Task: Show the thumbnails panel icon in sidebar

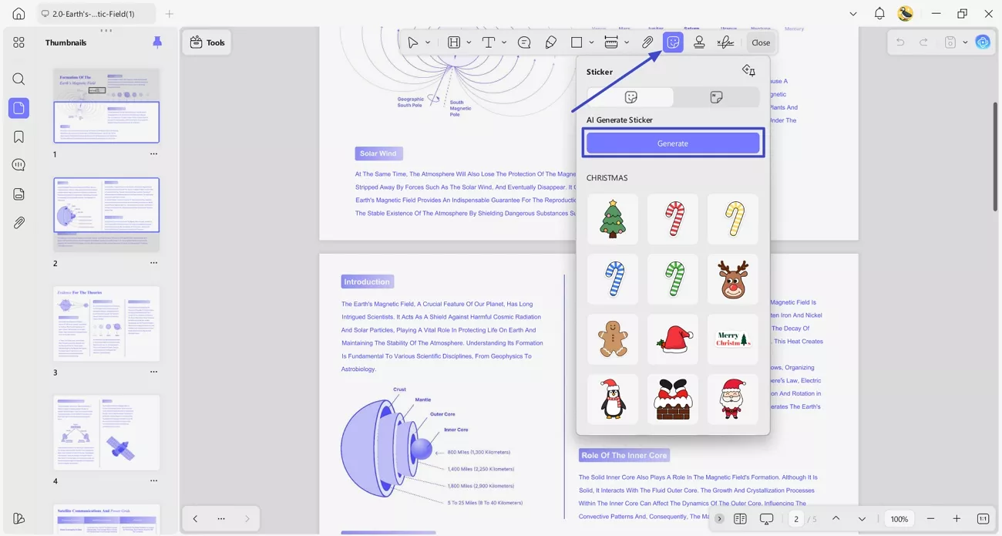Action: tap(18, 108)
